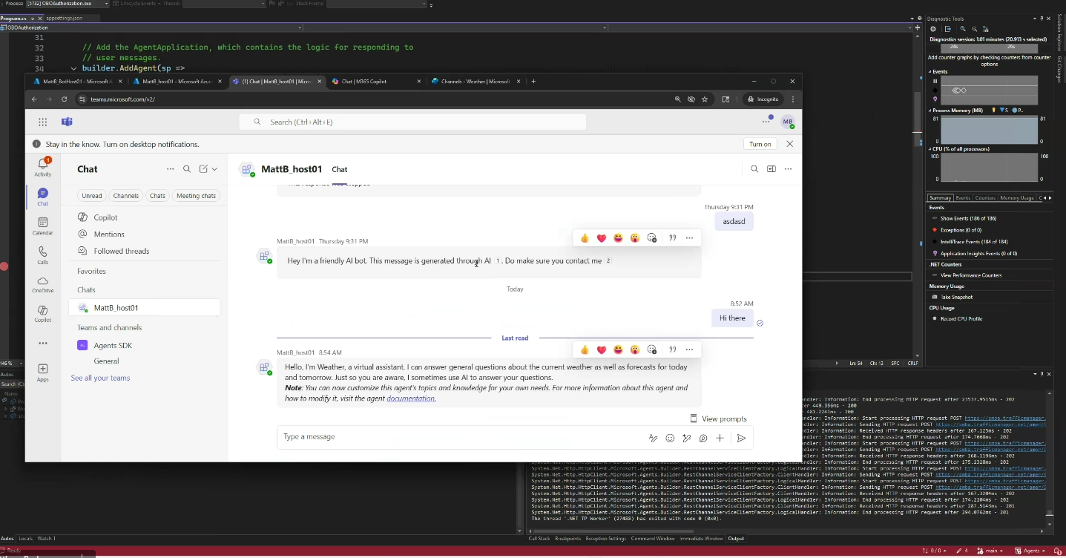
Task: Open the emoji picker in the compose box
Action: [670, 438]
